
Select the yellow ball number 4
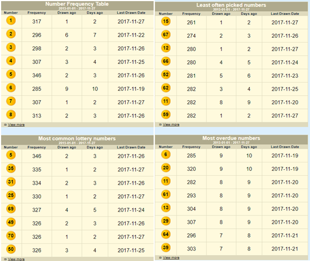pos(11,61)
